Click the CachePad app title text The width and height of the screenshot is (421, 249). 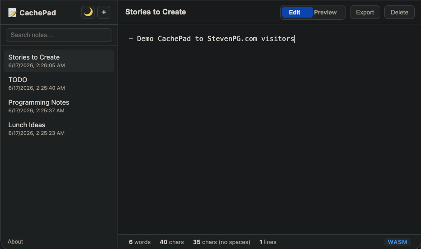(38, 13)
